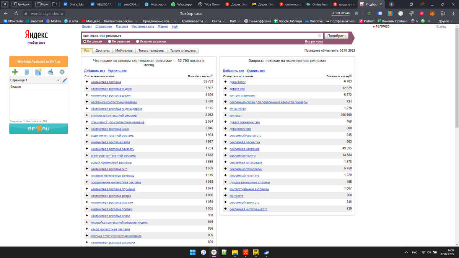Click the search query input field
Viewport: 459px width, 258px height.
202,36
